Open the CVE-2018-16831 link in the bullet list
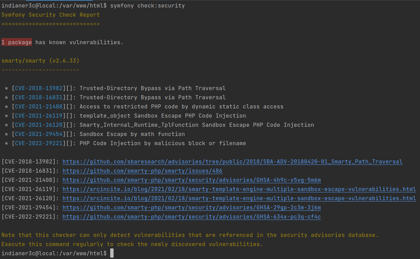420x259 pixels. pyautogui.click(x=39, y=98)
